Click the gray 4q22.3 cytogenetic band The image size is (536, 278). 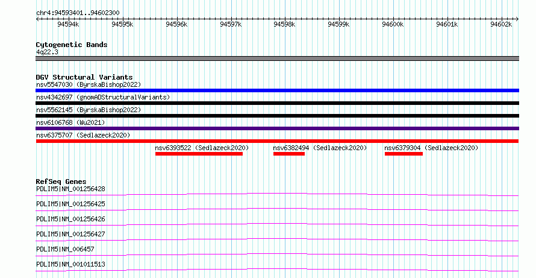pyautogui.click(x=277, y=58)
